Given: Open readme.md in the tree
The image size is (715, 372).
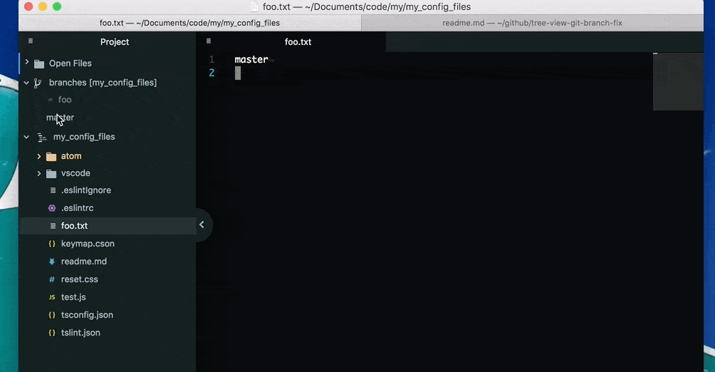Looking at the screenshot, I should point(84,262).
